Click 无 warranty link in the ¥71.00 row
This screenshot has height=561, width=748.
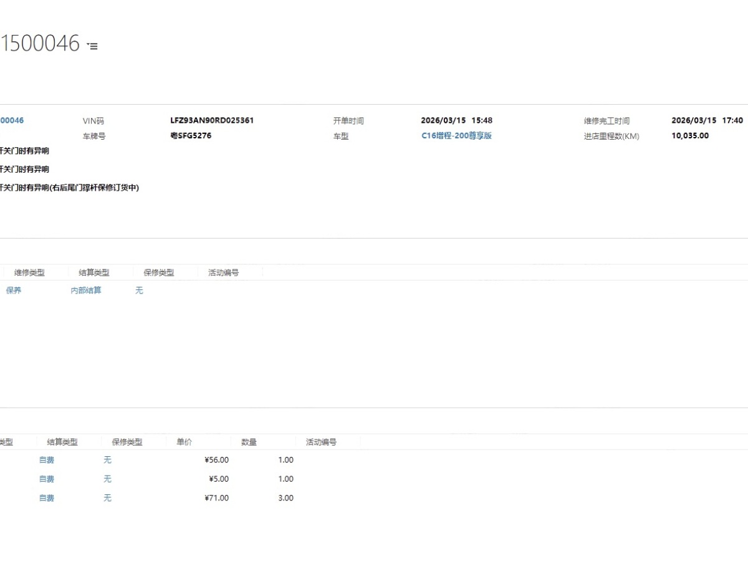[107, 498]
